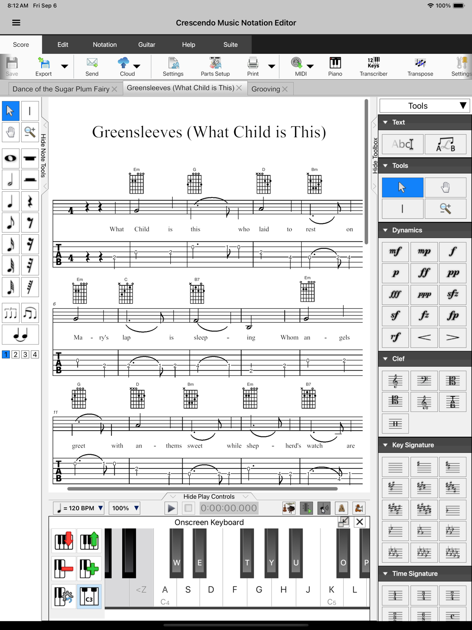Open the Help tab
The image size is (472, 630).
[x=189, y=44]
